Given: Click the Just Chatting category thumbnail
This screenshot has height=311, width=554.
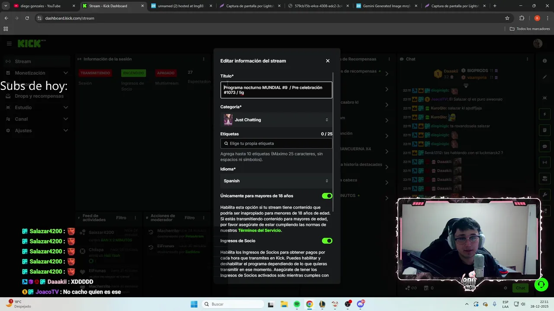Looking at the screenshot, I should click(228, 120).
